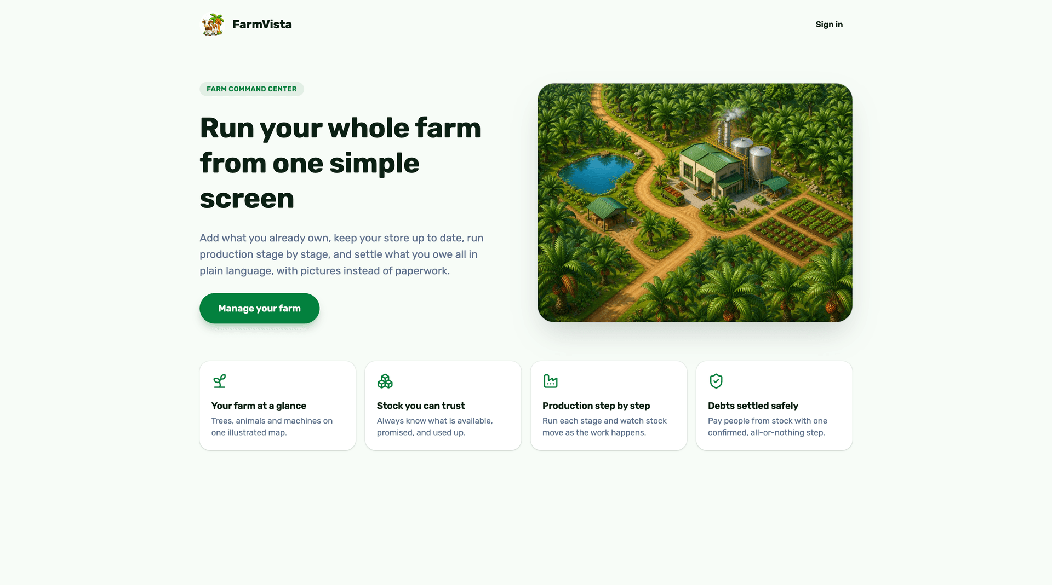Click 'Pay people from stock' description text
Image resolution: width=1052 pixels, height=585 pixels.
[768, 426]
